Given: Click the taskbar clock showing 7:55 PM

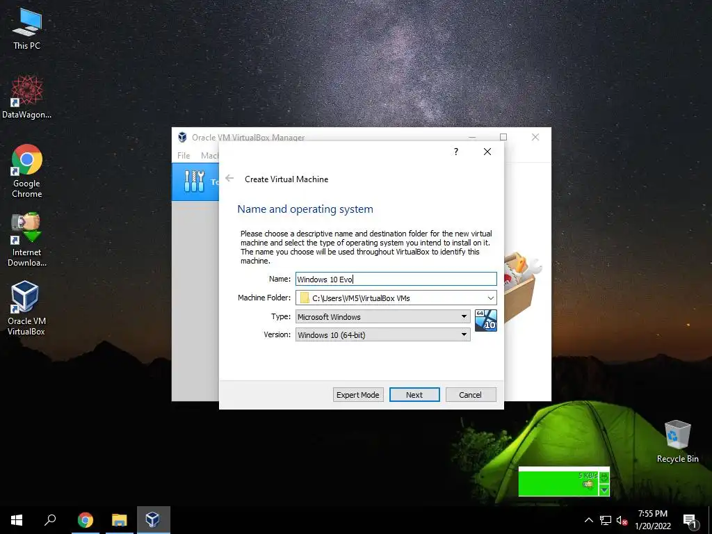Looking at the screenshot, I should tap(652, 520).
